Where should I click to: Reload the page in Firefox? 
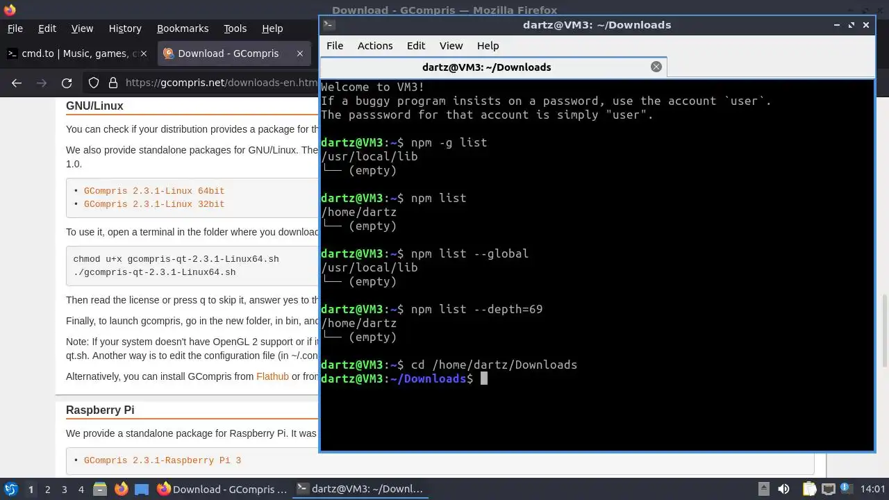click(x=67, y=83)
